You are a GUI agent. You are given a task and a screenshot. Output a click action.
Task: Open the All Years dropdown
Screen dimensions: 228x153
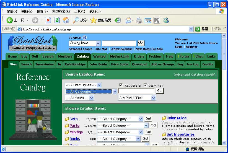92,98
